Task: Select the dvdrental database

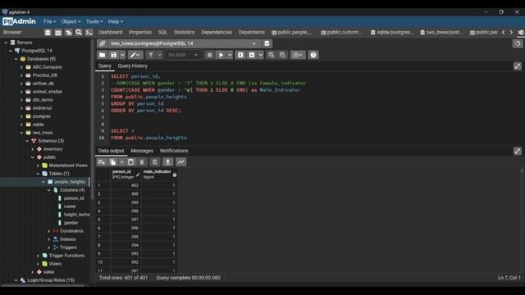Action: coord(42,108)
